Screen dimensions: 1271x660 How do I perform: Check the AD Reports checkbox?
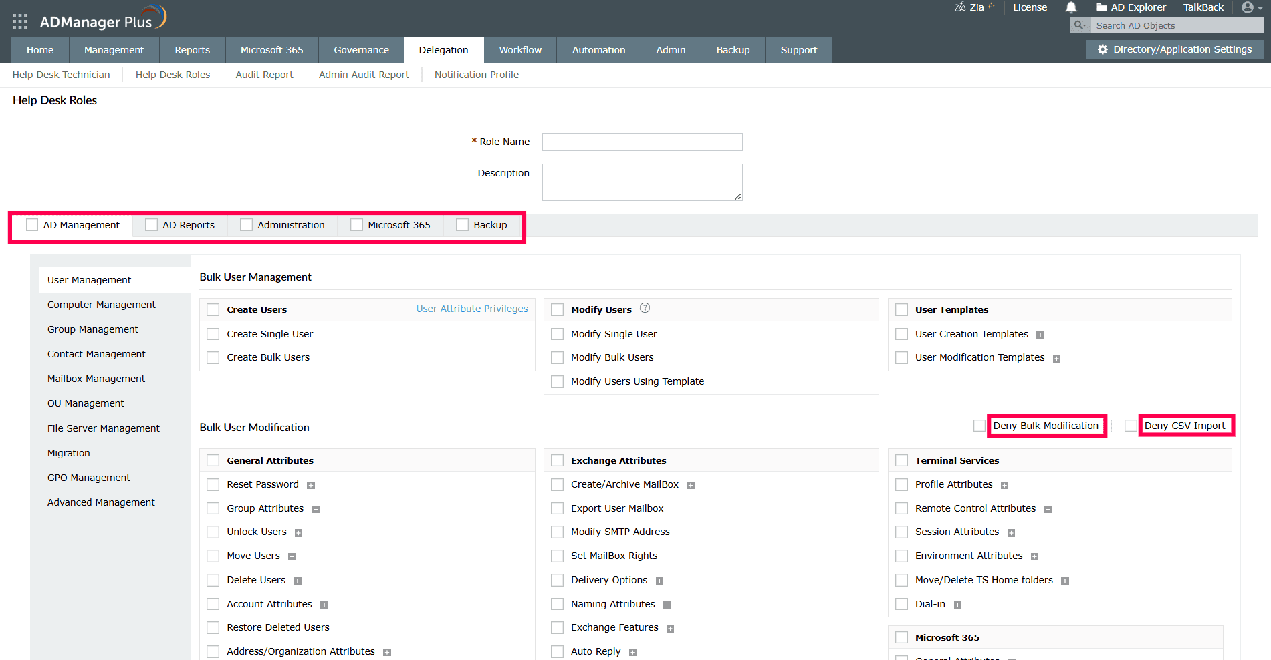tap(151, 225)
